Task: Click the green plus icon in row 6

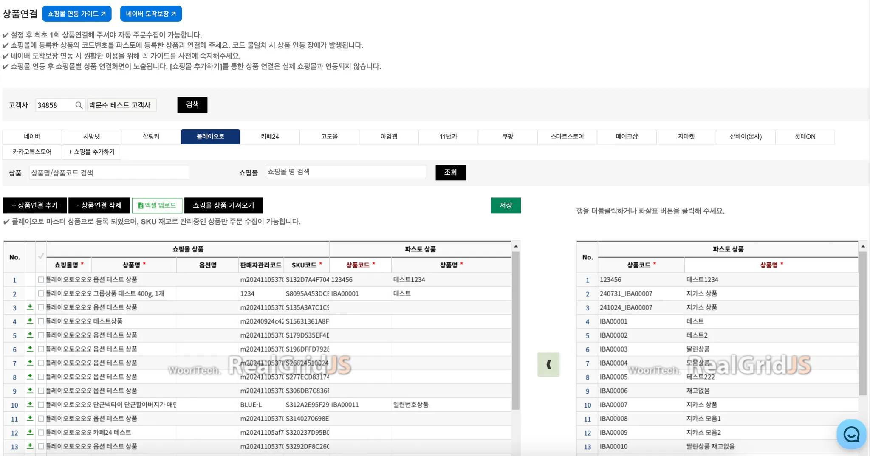Action: pos(30,349)
